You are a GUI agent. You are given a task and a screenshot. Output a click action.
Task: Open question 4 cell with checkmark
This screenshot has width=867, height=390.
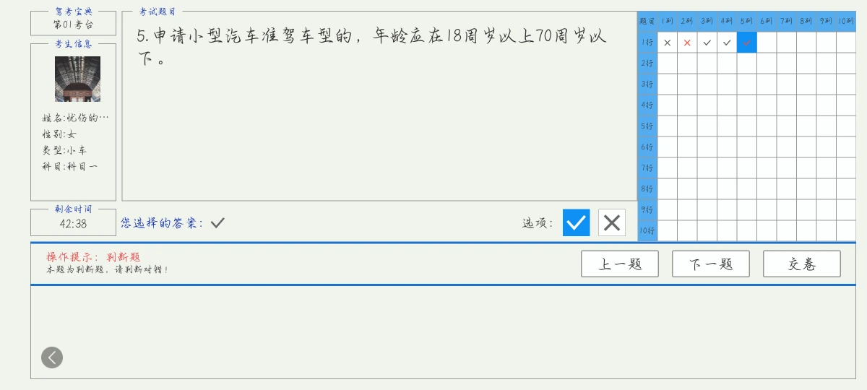click(x=727, y=43)
